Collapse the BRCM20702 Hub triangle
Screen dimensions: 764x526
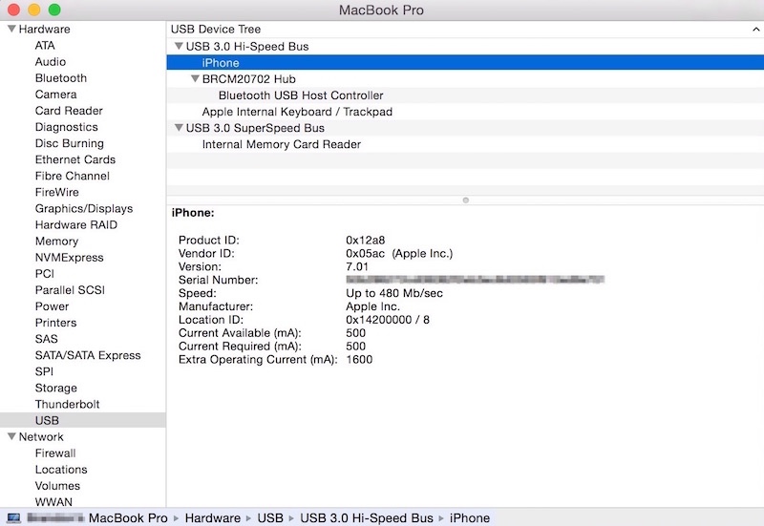(195, 78)
